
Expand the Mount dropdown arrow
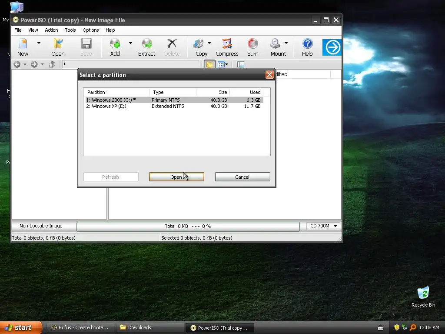[x=286, y=43]
